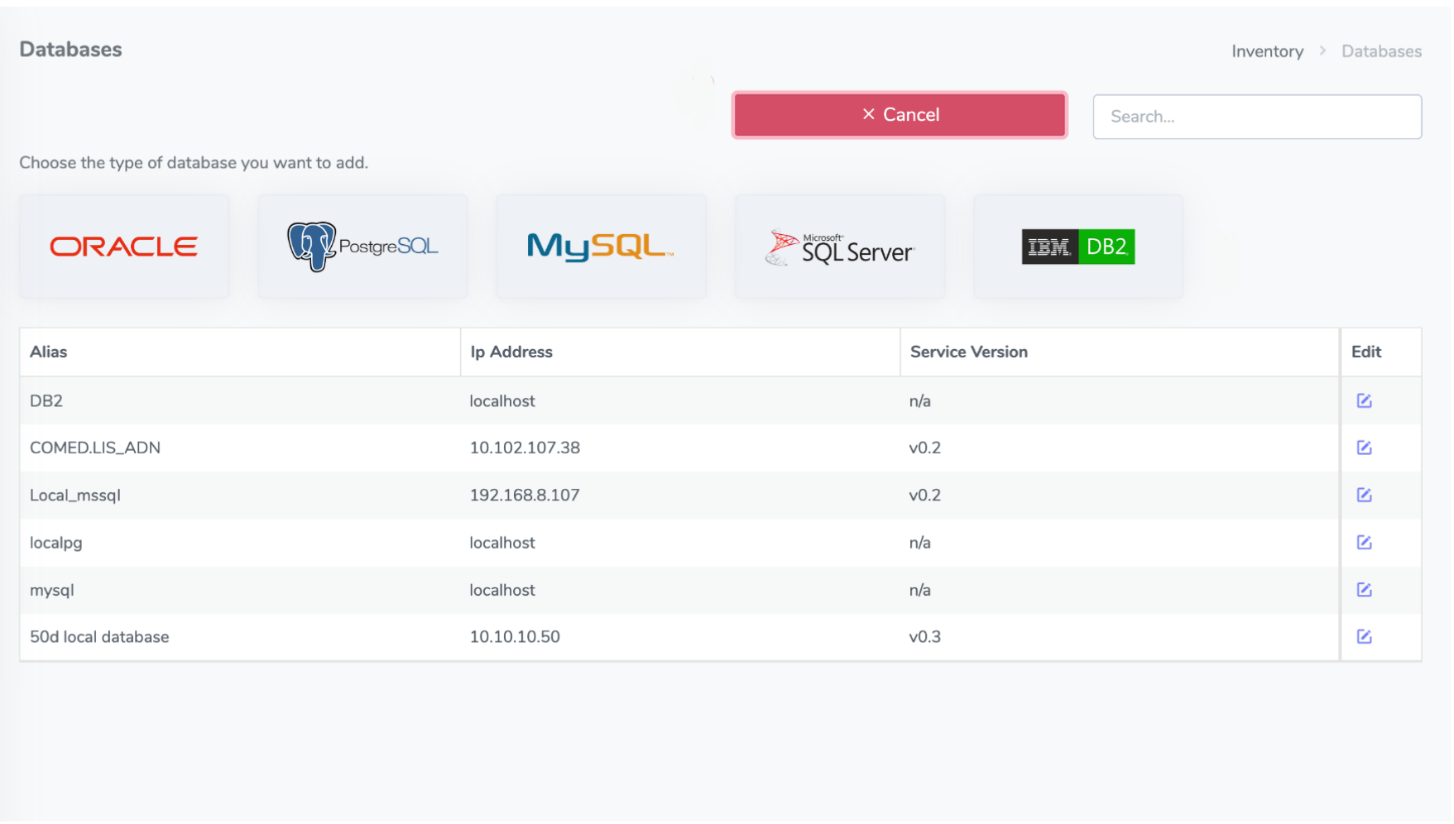
Task: Edit the DB2 database entry
Action: 1364,401
